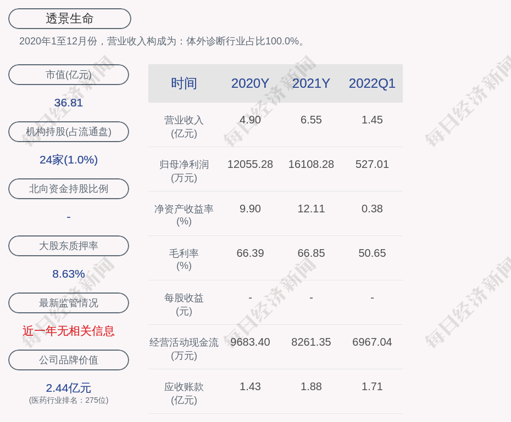
Task: Click the 公司品牌价值 label pill
Action: (x=69, y=360)
